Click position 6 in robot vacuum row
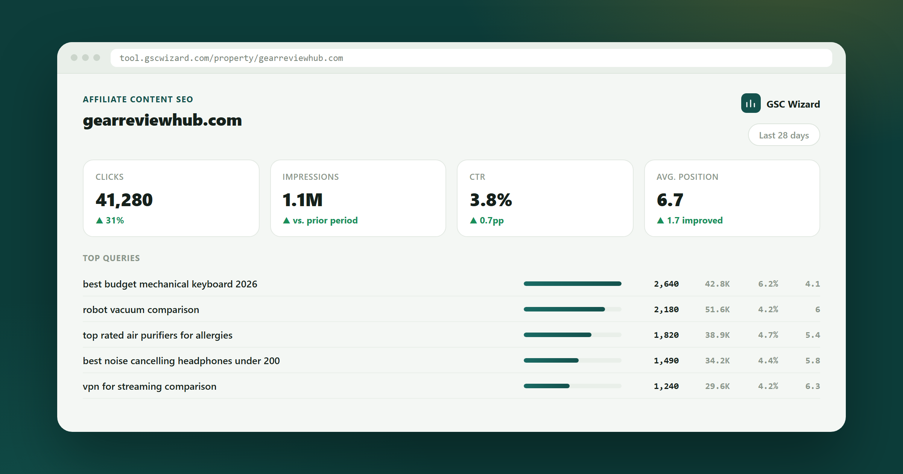903x474 pixels. pos(818,310)
